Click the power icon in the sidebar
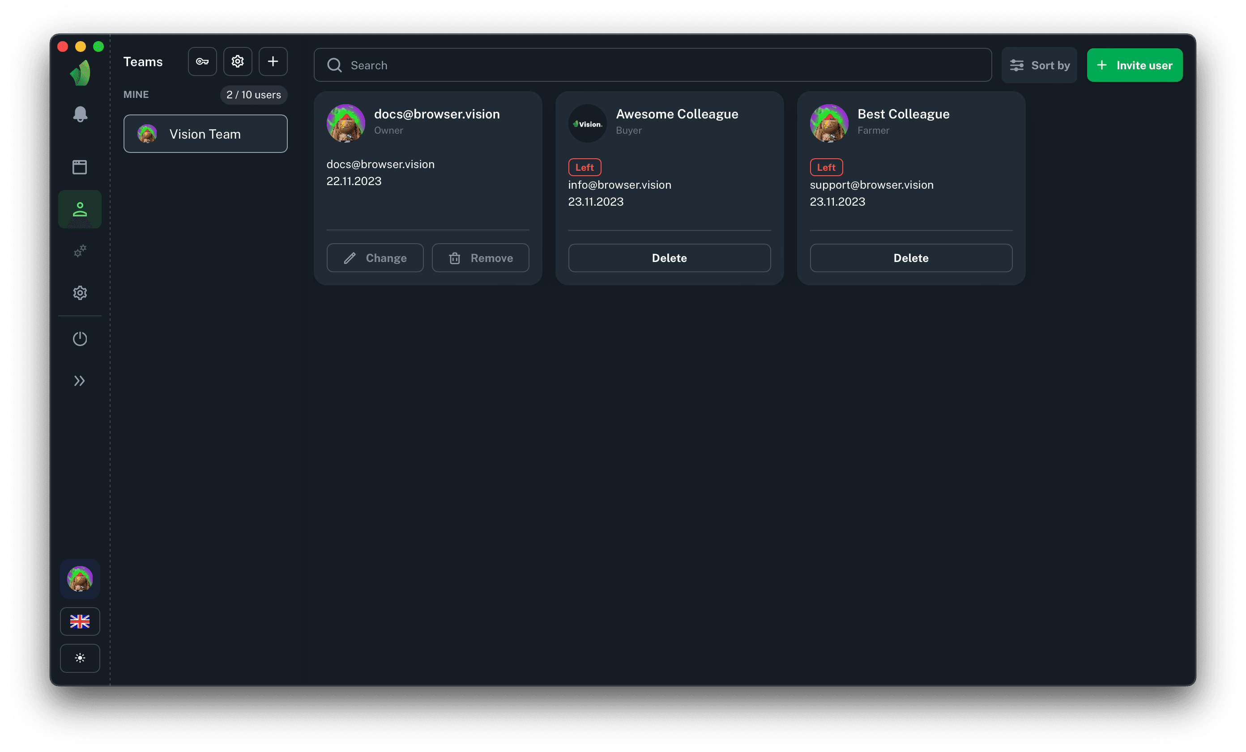This screenshot has width=1246, height=752. pos(80,338)
